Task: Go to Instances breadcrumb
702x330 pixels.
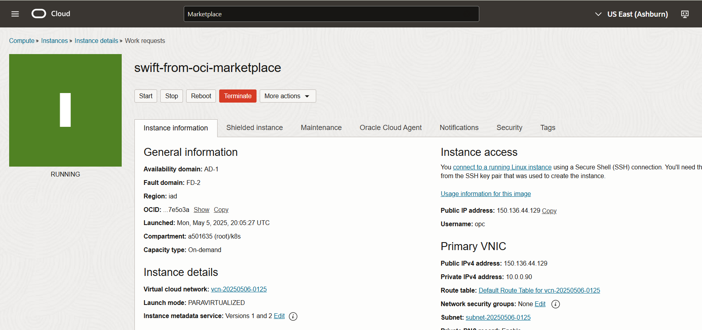Action: point(54,41)
